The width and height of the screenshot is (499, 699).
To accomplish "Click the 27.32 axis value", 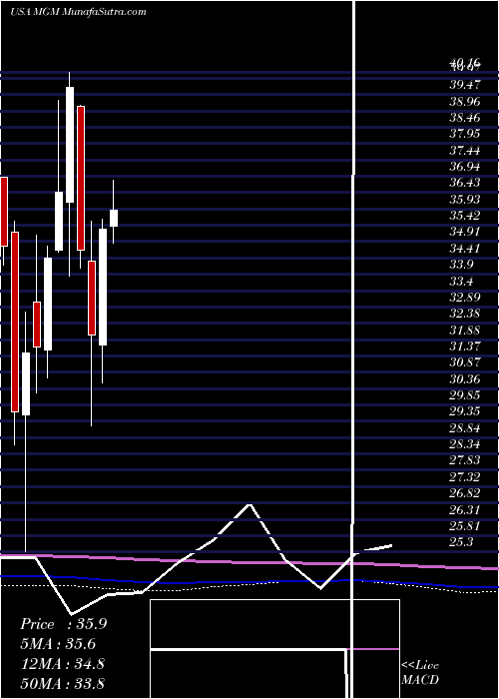I will point(465,477).
